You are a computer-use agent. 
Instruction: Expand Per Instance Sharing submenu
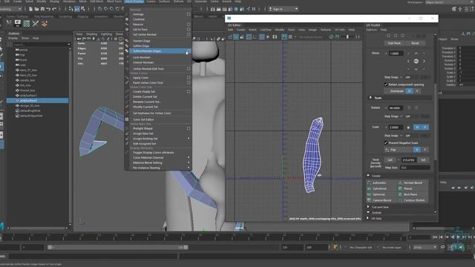(189, 168)
